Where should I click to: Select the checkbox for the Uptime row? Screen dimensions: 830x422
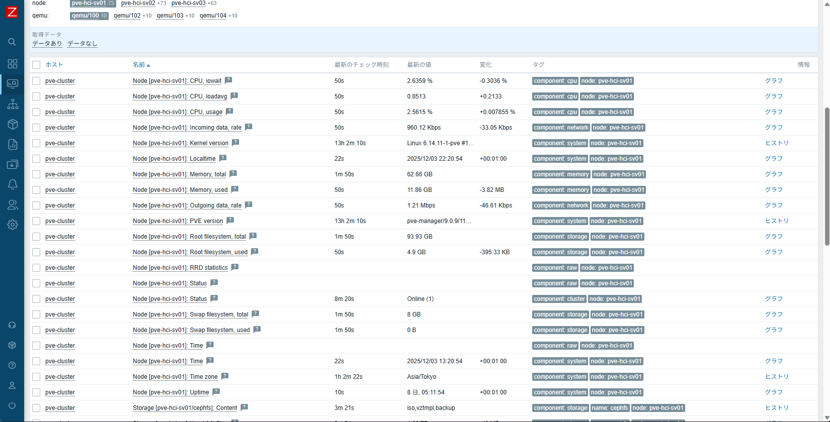coord(36,392)
